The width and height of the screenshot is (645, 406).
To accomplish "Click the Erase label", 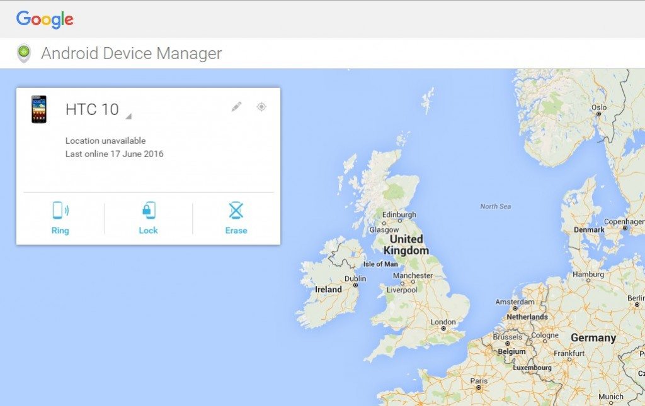I will pos(236,230).
